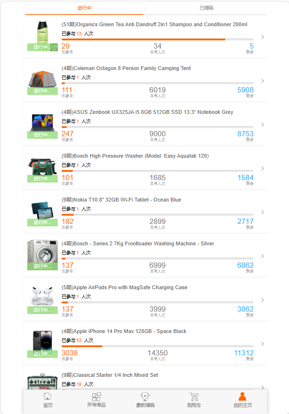Image resolution: width=289 pixels, height=414 pixels.
Task: Open Classical Starter 1/4 Inch Mixed Set link
Action: pos(110,375)
